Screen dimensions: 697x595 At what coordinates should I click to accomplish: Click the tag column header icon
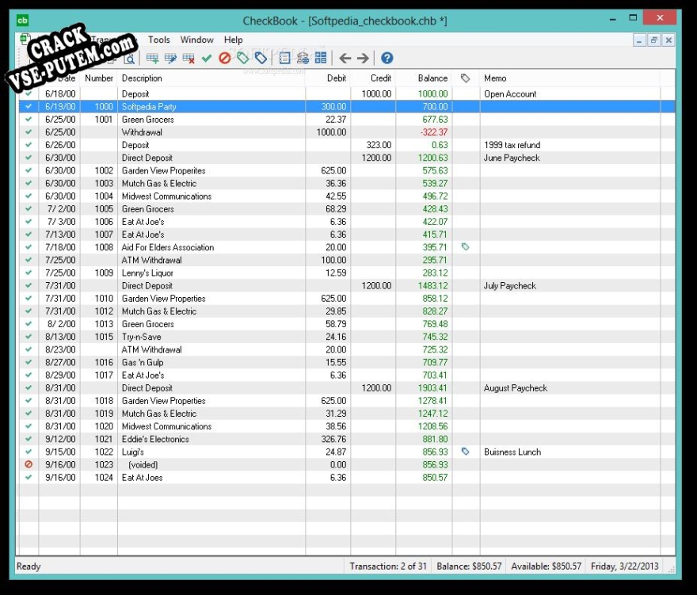[466, 78]
